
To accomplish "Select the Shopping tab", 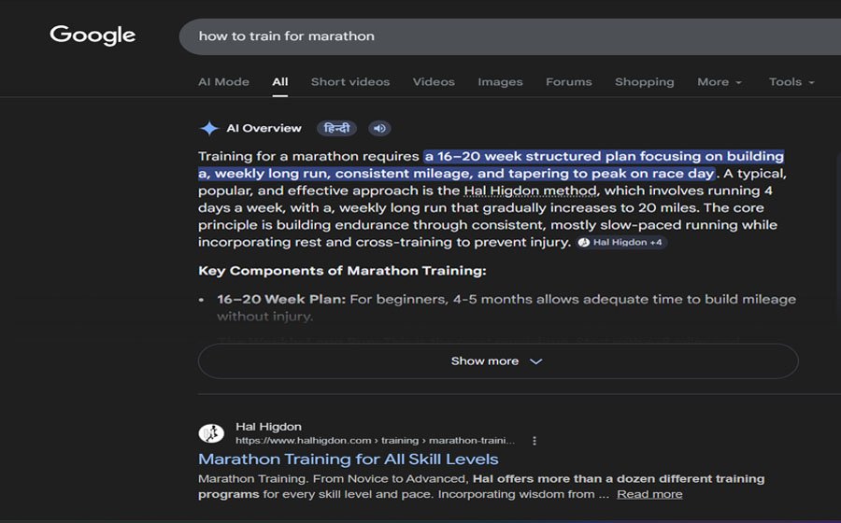I will point(644,82).
